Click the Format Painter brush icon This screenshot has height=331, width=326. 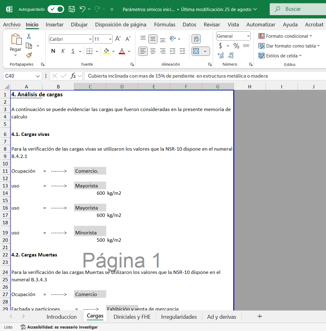coord(29,55)
